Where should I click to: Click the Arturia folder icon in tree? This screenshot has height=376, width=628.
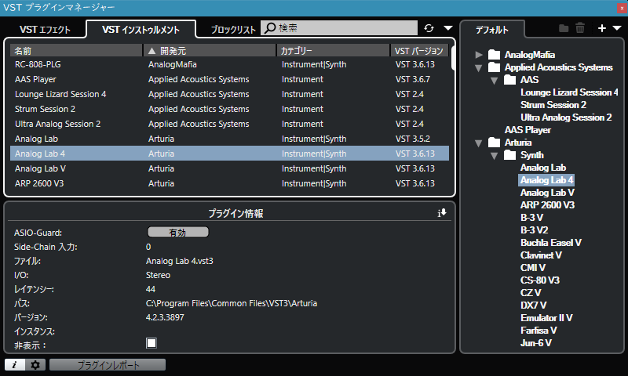(x=495, y=143)
